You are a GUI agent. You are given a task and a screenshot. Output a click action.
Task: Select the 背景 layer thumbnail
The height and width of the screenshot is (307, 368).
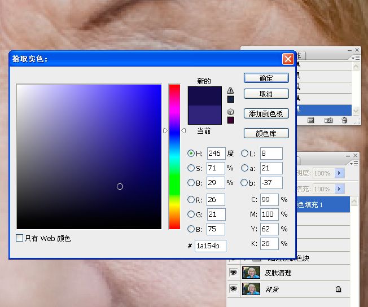coord(251,289)
